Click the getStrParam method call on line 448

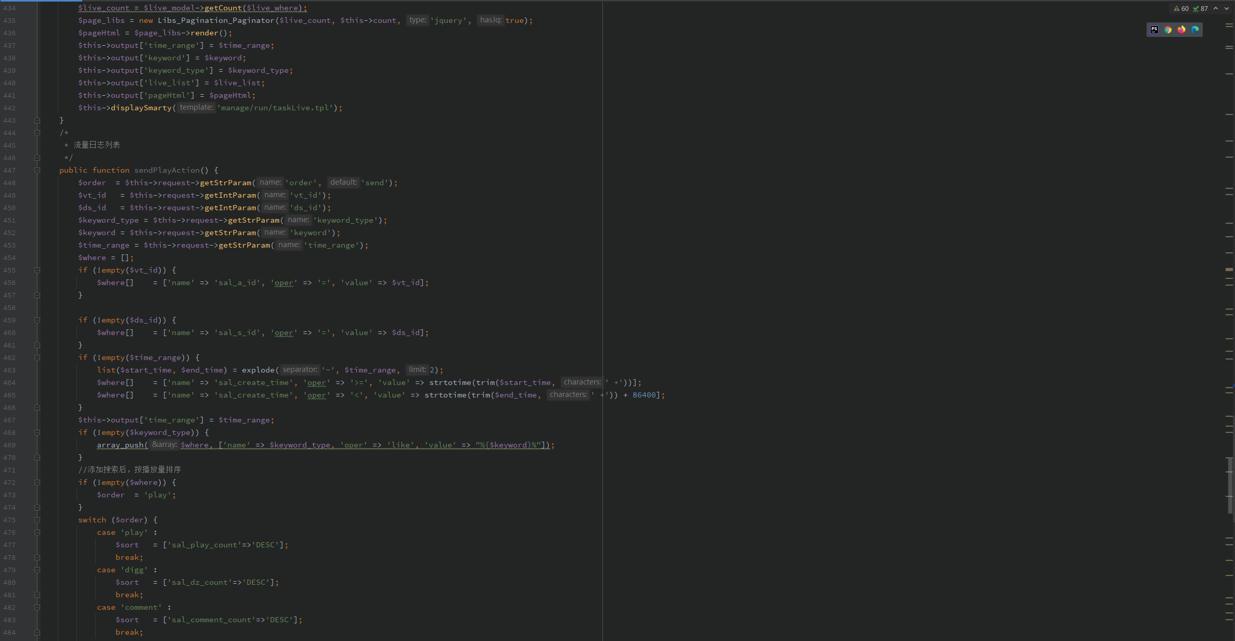[x=225, y=183]
